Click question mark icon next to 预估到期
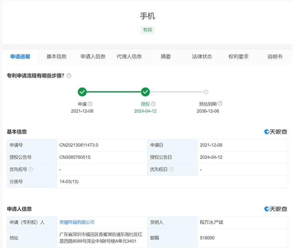 (220, 104)
